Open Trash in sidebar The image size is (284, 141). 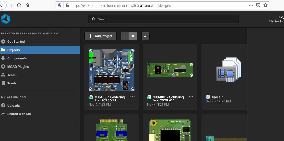coord(40,83)
